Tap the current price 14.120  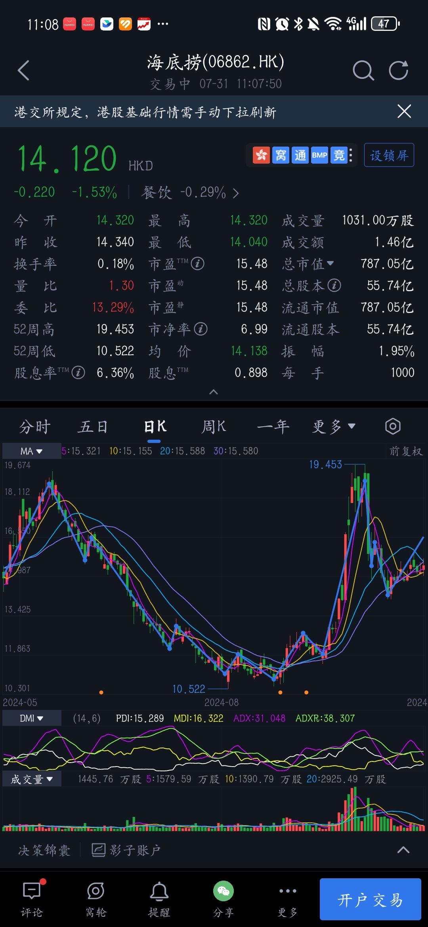67,159
